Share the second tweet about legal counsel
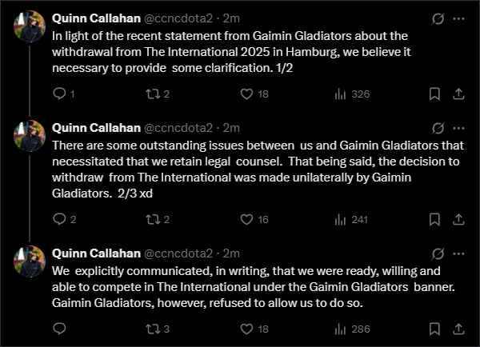This screenshot has width=480, height=347. pyautogui.click(x=458, y=219)
